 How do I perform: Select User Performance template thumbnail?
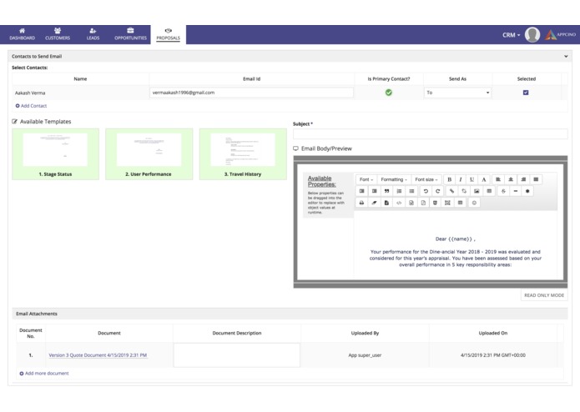pyautogui.click(x=149, y=154)
